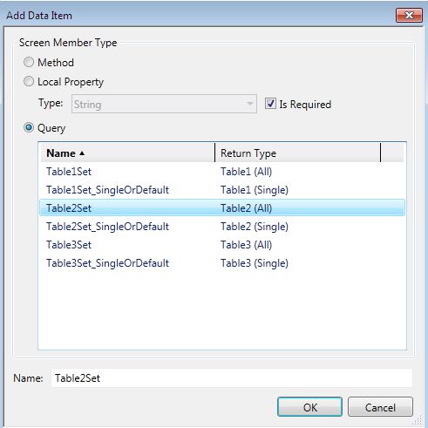
Task: Click the Table2 (Single) return type cell
Action: [x=255, y=227]
